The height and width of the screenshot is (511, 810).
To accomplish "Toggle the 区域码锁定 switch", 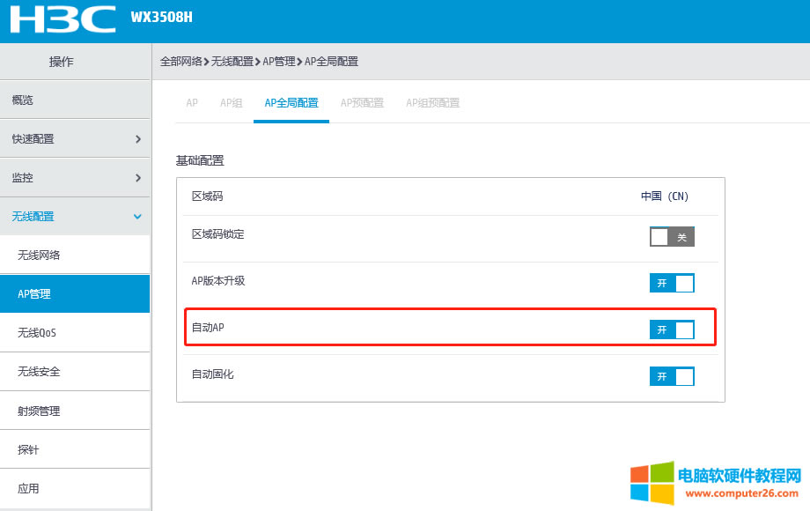I will coord(672,237).
